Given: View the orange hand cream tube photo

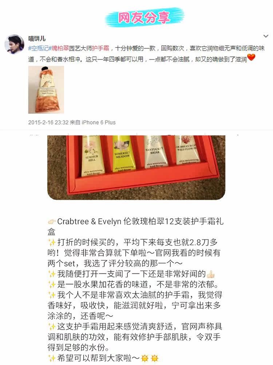Looking at the screenshot, I should [x=46, y=90].
